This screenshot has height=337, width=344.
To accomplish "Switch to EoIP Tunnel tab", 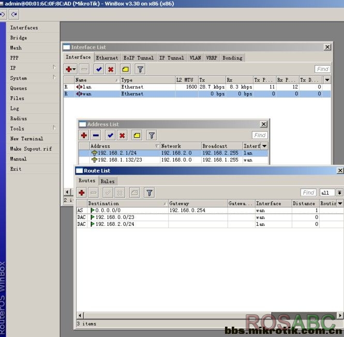I will click(x=139, y=58).
